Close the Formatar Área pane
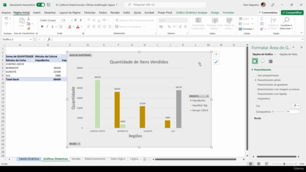This screenshot has width=306, height=172. coord(301,47)
